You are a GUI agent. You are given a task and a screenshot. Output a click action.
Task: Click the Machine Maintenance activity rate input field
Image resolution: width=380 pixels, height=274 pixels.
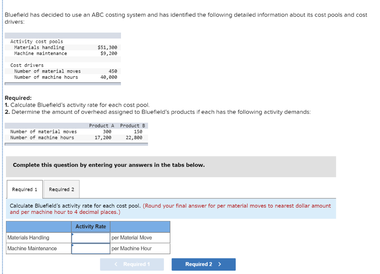coord(91,248)
